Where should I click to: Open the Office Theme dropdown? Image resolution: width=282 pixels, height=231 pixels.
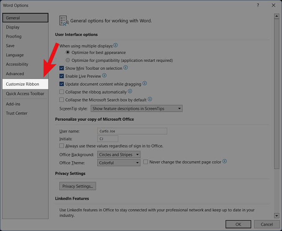pos(119,162)
